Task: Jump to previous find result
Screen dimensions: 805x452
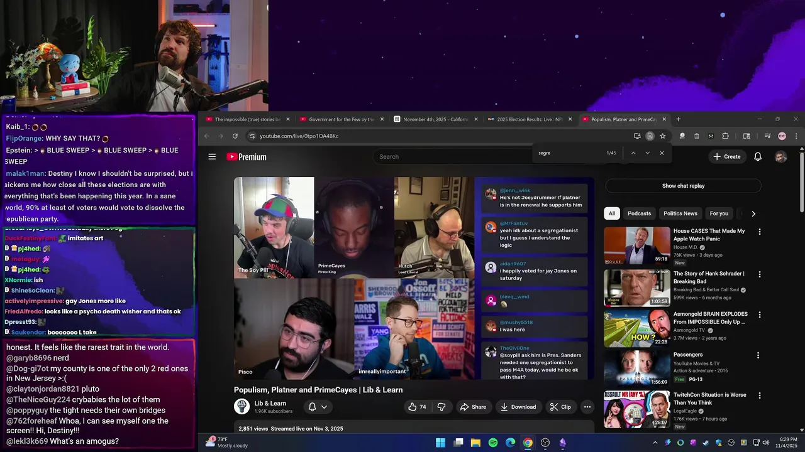Action: (x=633, y=153)
